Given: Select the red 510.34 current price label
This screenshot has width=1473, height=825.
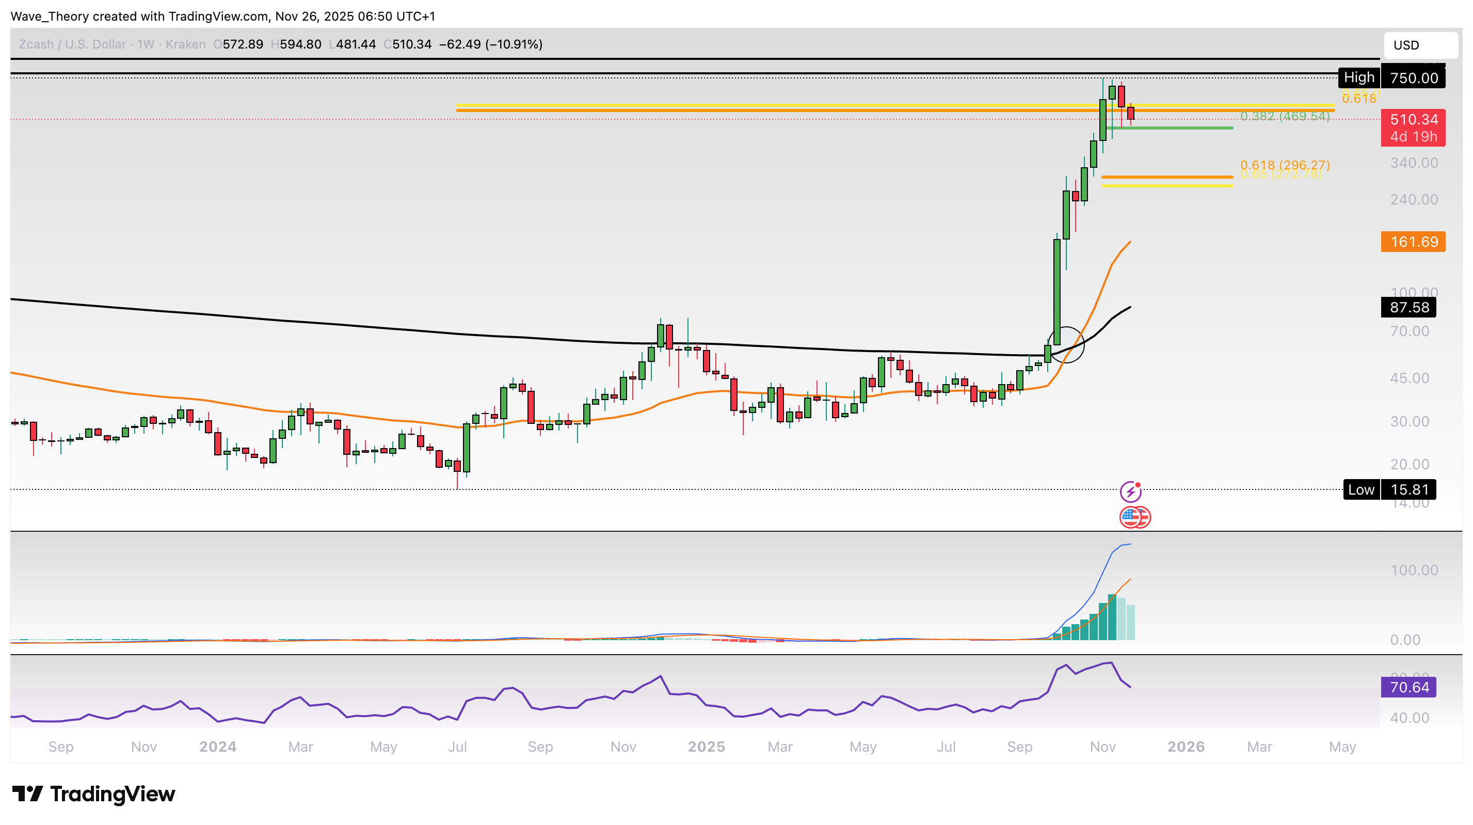Looking at the screenshot, I should click(x=1413, y=119).
